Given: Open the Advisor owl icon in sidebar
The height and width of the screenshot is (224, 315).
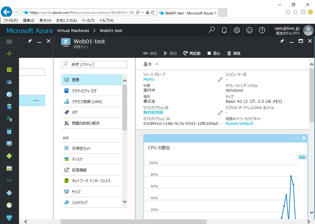Looking at the screenshot, I should [9, 217].
